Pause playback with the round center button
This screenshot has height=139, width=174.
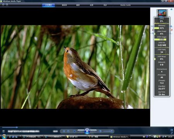pos(87,131)
